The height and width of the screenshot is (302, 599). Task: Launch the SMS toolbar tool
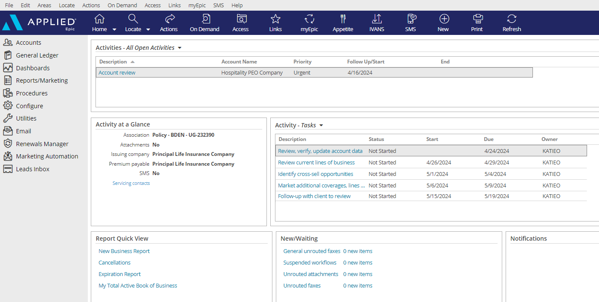coord(411,22)
